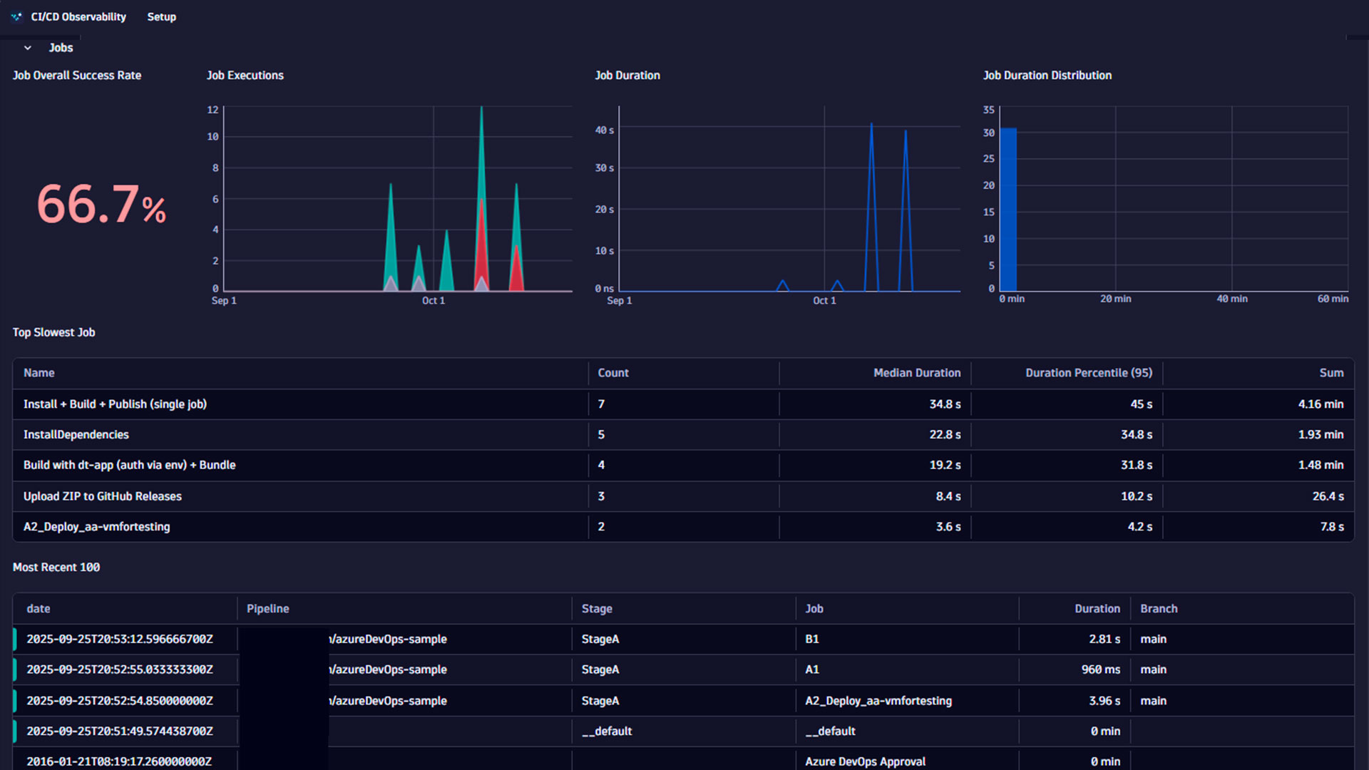Select the InstallDependencies row

[x=76, y=434]
